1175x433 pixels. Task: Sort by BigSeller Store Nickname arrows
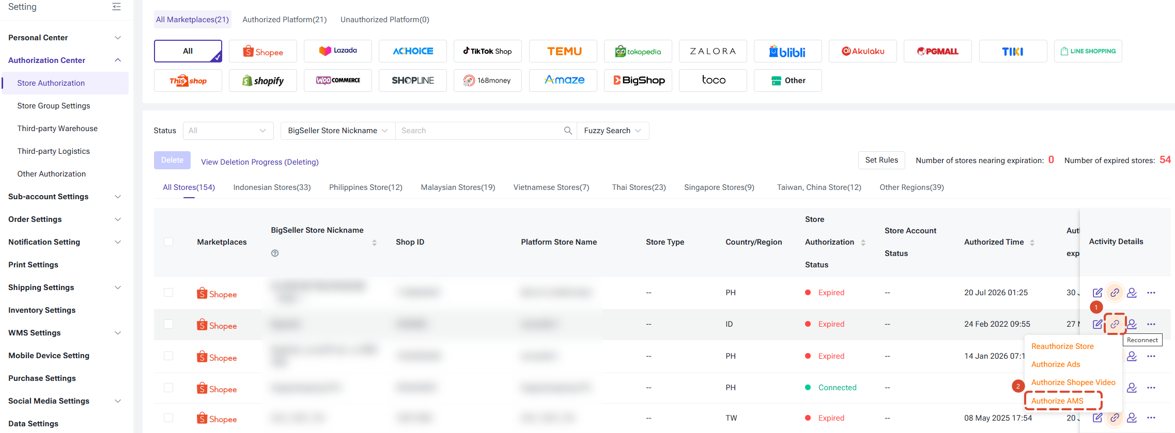click(375, 243)
